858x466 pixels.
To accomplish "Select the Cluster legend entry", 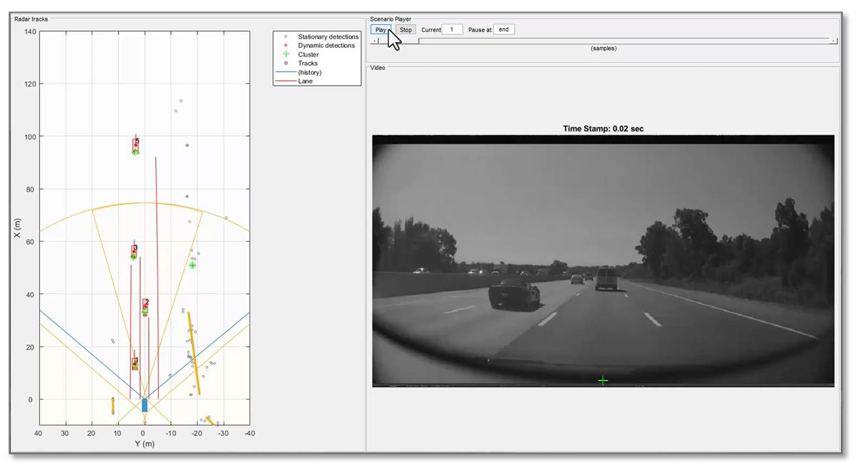I will coord(308,54).
